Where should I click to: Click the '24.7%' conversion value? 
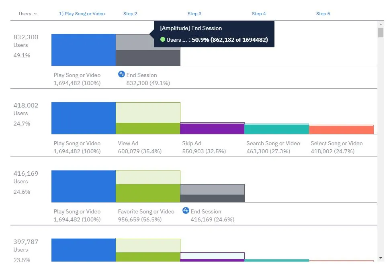pyautogui.click(x=22, y=124)
